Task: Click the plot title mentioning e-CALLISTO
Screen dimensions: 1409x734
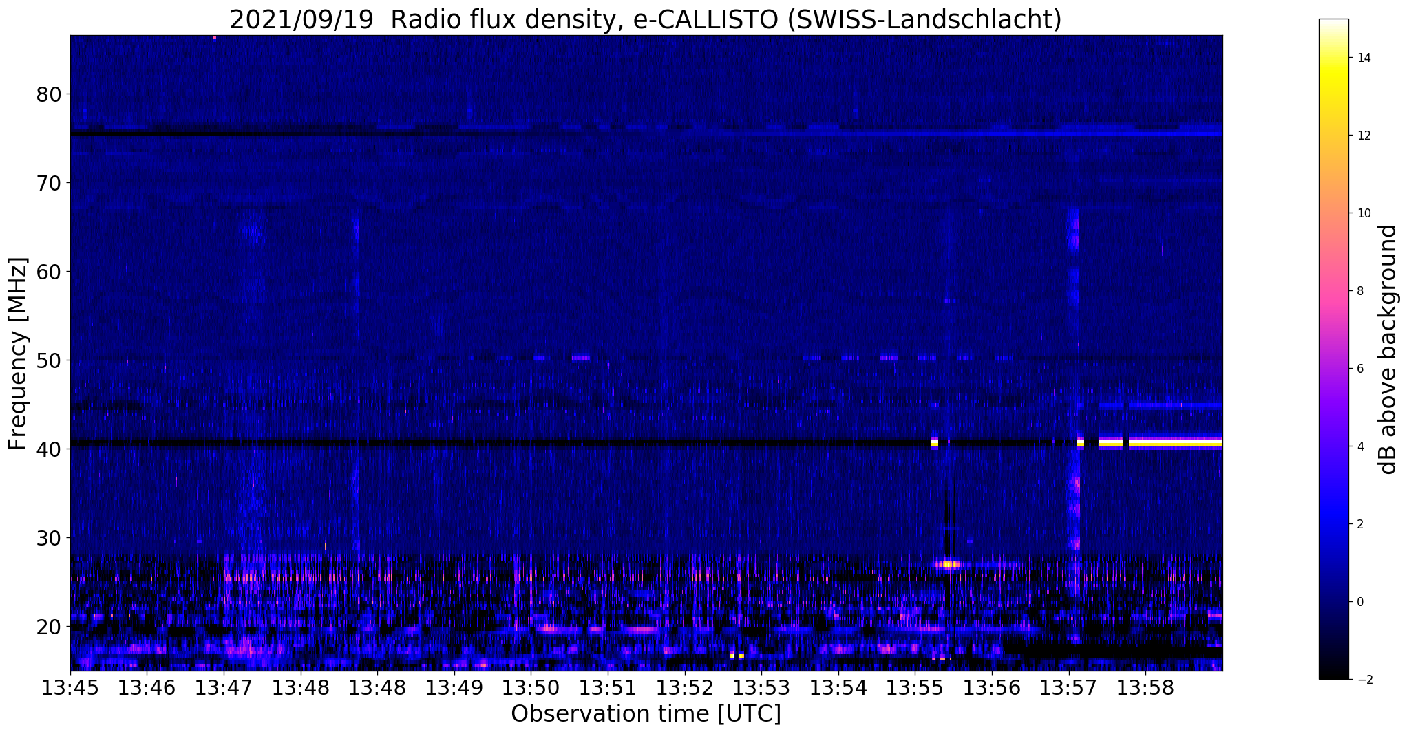Action: 646,20
